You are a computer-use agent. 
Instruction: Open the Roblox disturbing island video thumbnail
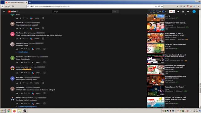point(155,80)
